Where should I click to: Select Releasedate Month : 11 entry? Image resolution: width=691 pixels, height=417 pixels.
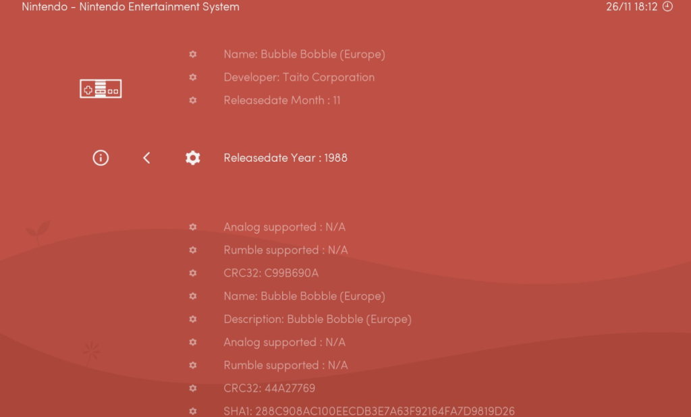(x=282, y=101)
